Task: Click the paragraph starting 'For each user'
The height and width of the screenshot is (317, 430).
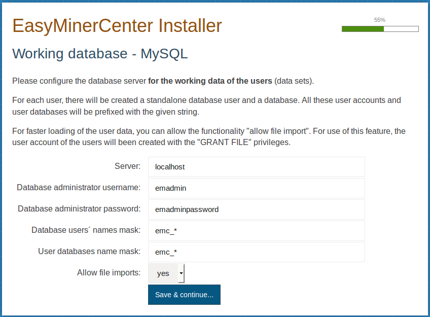Action: point(206,106)
